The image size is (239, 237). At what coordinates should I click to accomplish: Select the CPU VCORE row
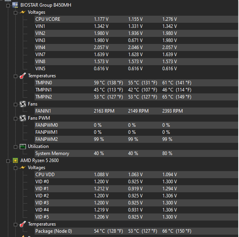136,19
